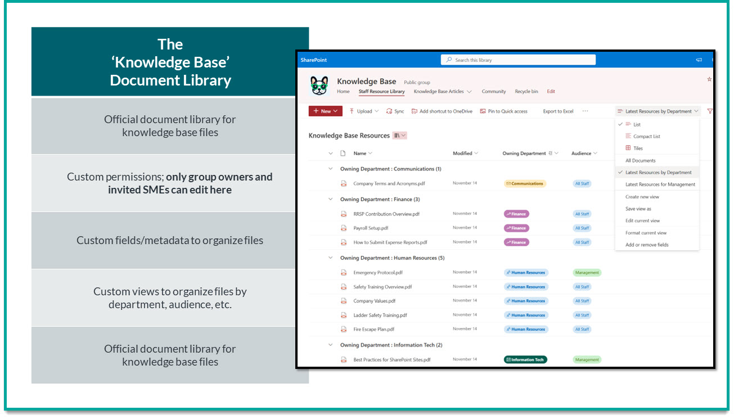Open the Recycle bin link
The image size is (734, 419).
tap(526, 91)
